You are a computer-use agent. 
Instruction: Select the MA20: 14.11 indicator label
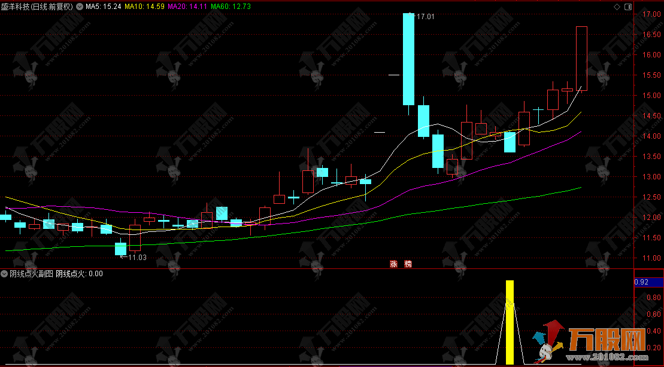pos(187,7)
